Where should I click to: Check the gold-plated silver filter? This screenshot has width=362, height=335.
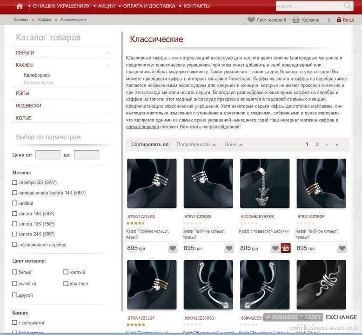[14, 244]
